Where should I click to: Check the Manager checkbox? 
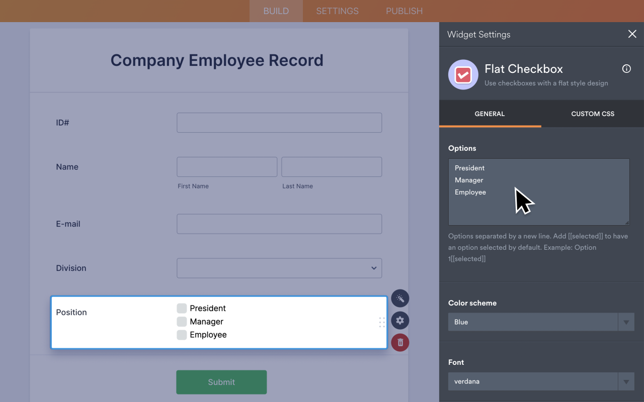(x=181, y=322)
